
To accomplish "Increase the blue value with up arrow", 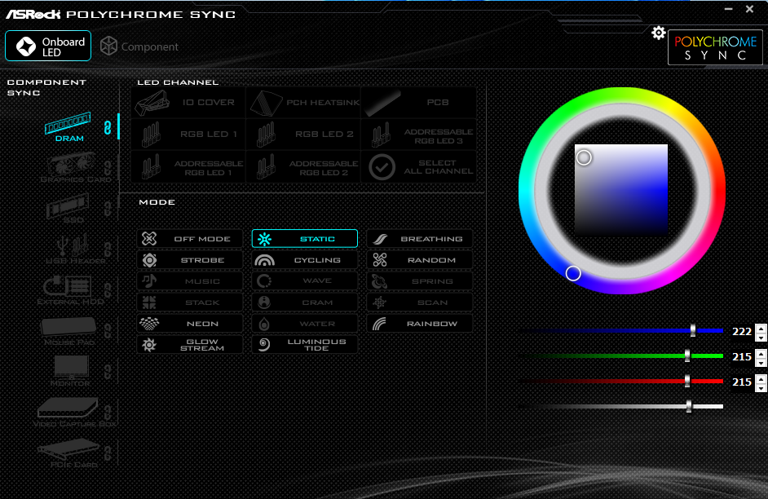I will pyautogui.click(x=761, y=328).
